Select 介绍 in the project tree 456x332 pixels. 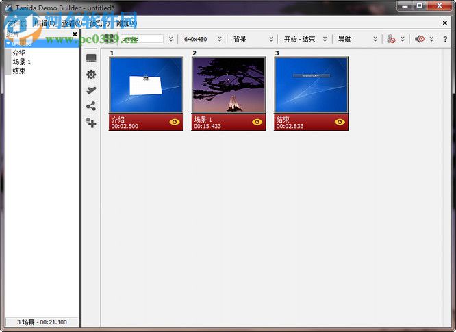pos(19,53)
